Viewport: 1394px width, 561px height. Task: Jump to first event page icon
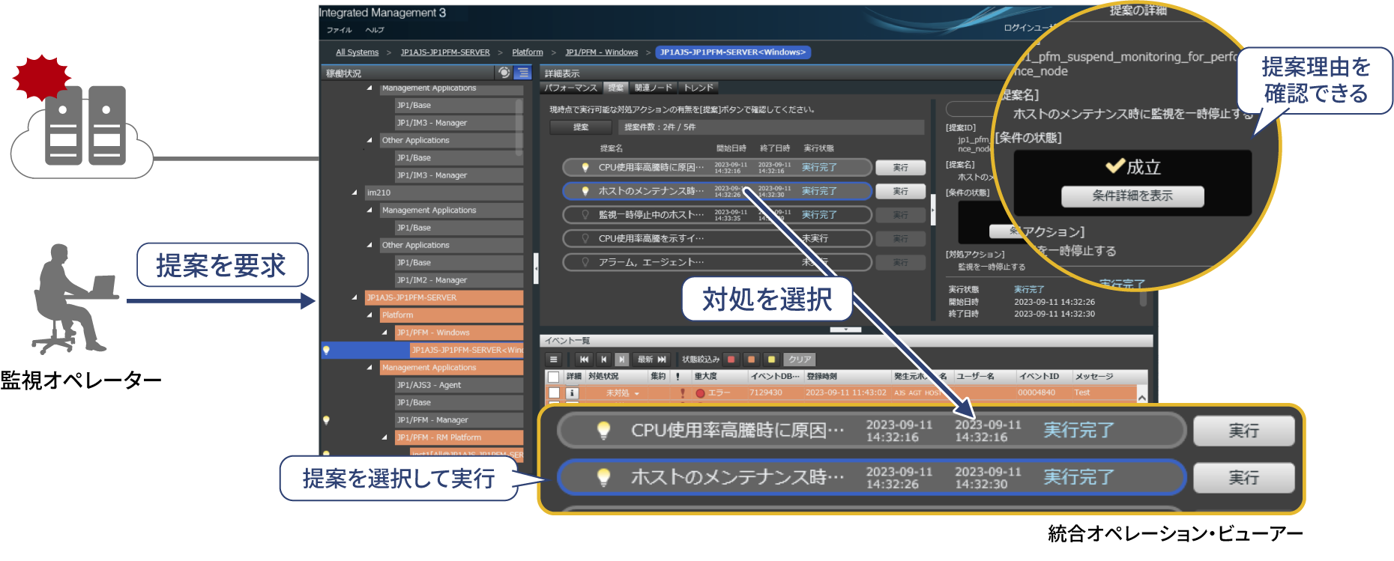(x=585, y=360)
